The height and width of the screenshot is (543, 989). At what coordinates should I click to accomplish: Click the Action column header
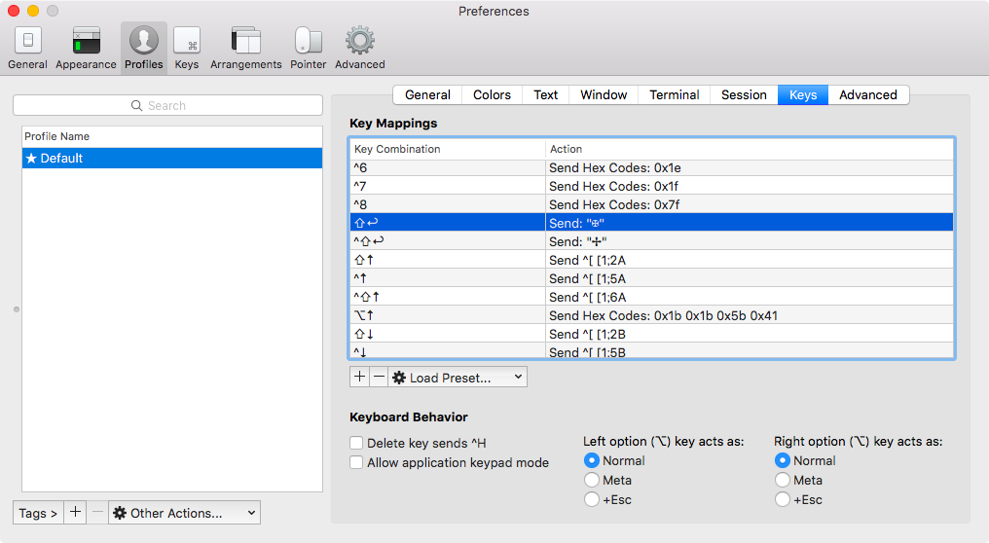click(x=750, y=150)
